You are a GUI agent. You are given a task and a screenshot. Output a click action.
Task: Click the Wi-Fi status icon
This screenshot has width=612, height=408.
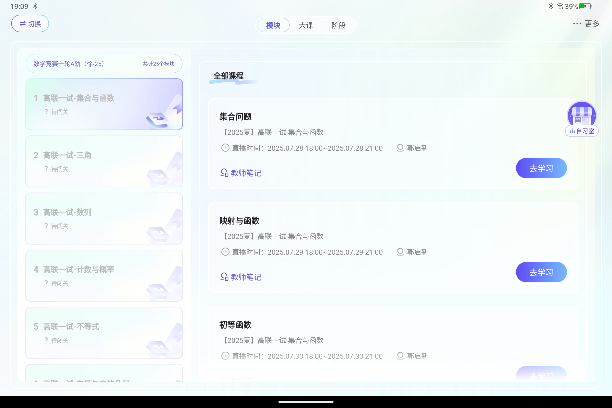560,6
